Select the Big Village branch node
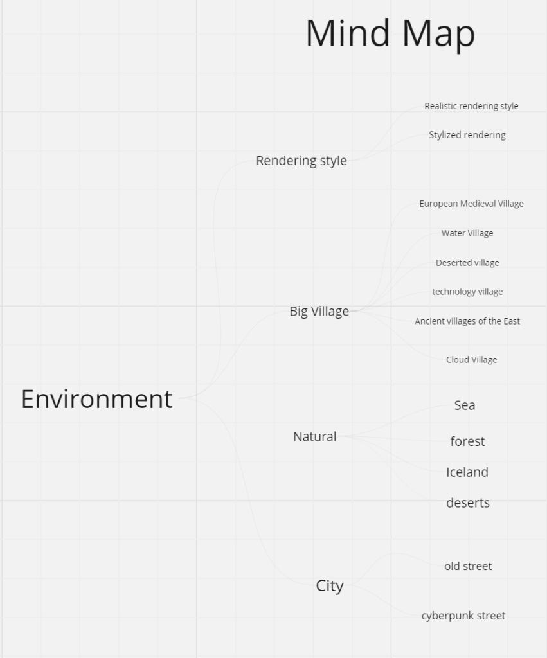The width and height of the screenshot is (547, 658). click(x=319, y=312)
